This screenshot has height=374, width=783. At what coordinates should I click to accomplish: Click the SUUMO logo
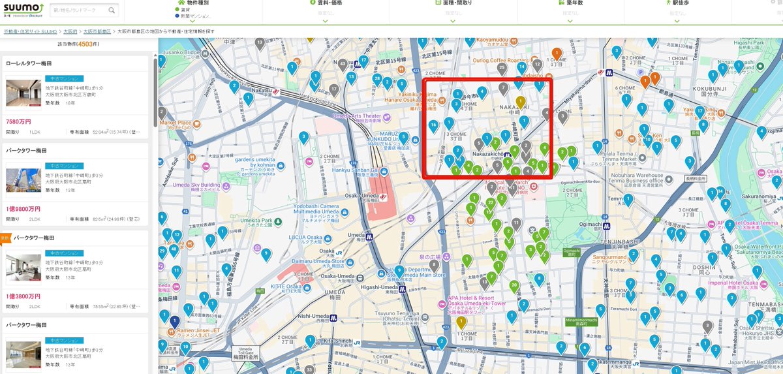(22, 9)
